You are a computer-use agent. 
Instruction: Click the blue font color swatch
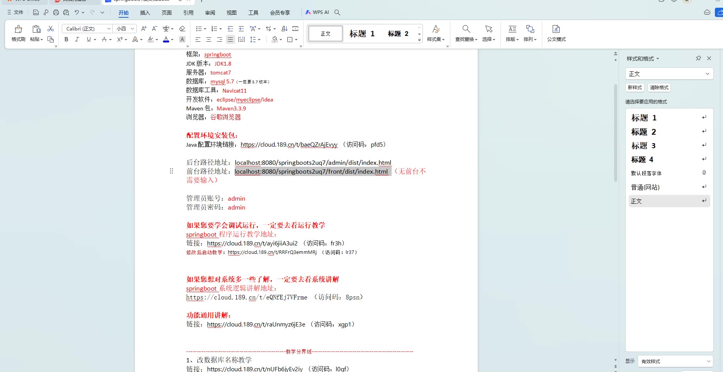(166, 39)
